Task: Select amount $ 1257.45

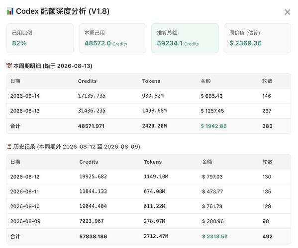Action: point(212,111)
